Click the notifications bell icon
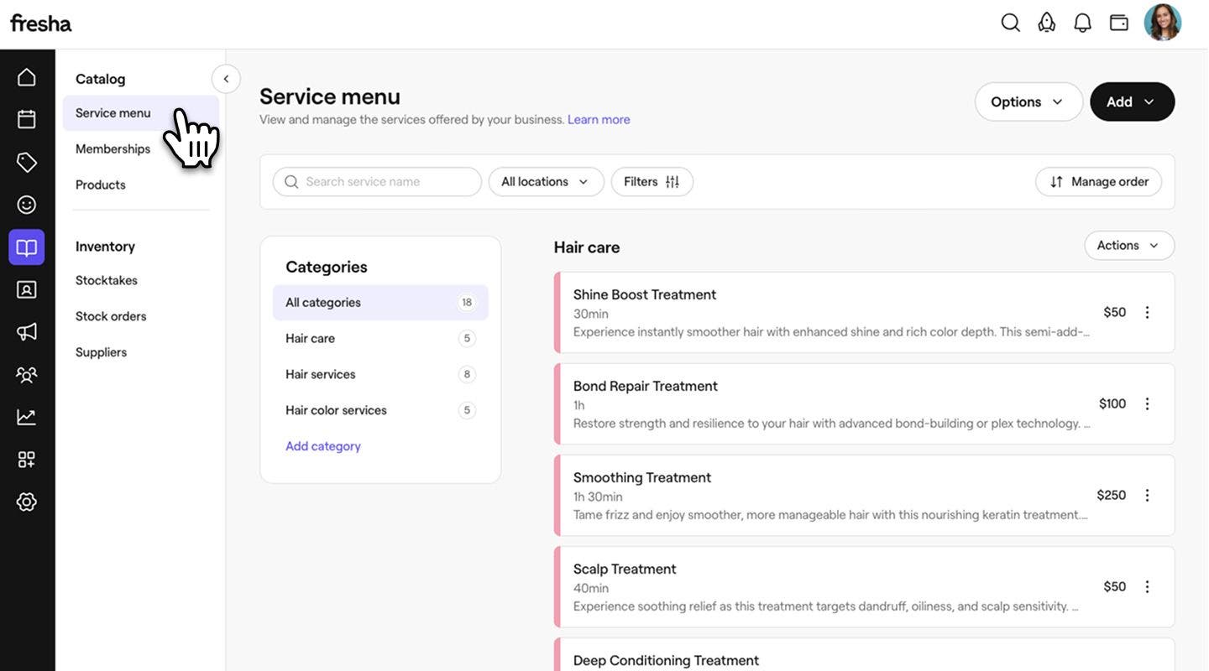 coord(1082,23)
